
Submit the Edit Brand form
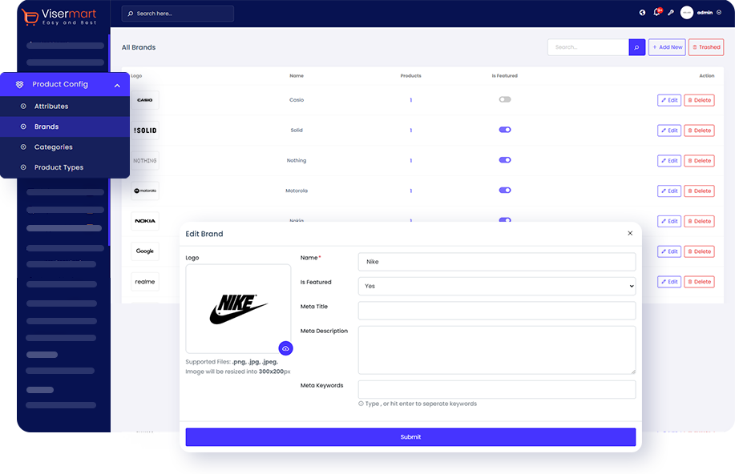click(x=410, y=437)
